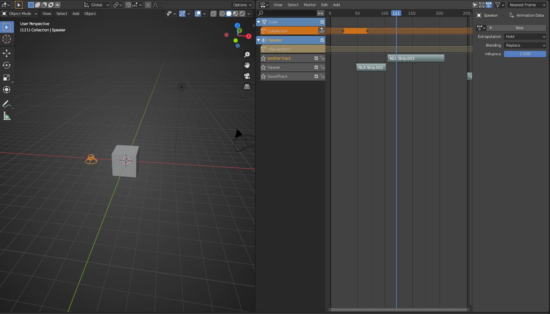This screenshot has height=314, width=550.
Task: Click the zoom magnifier in the viewport
Action: (x=247, y=55)
